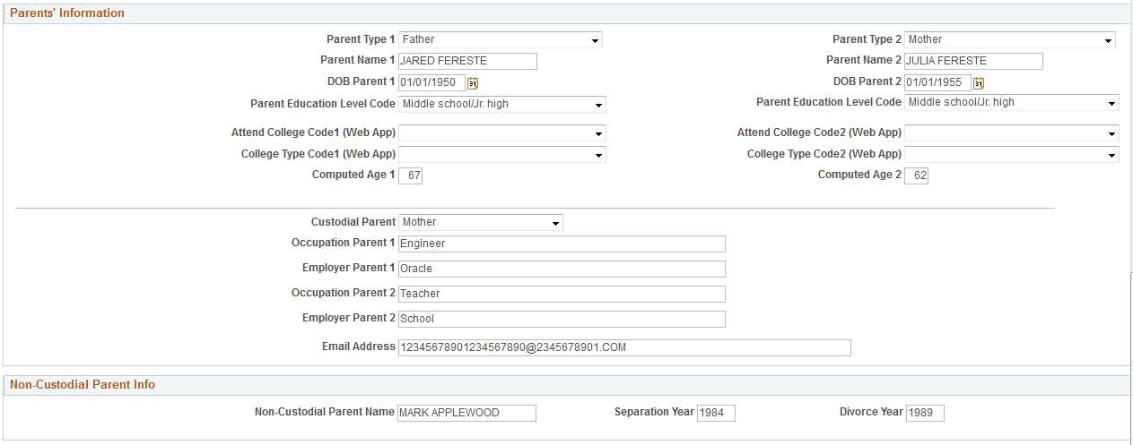Open calendar picker for DOB Parent 2
1133x445 pixels.
tap(980, 83)
